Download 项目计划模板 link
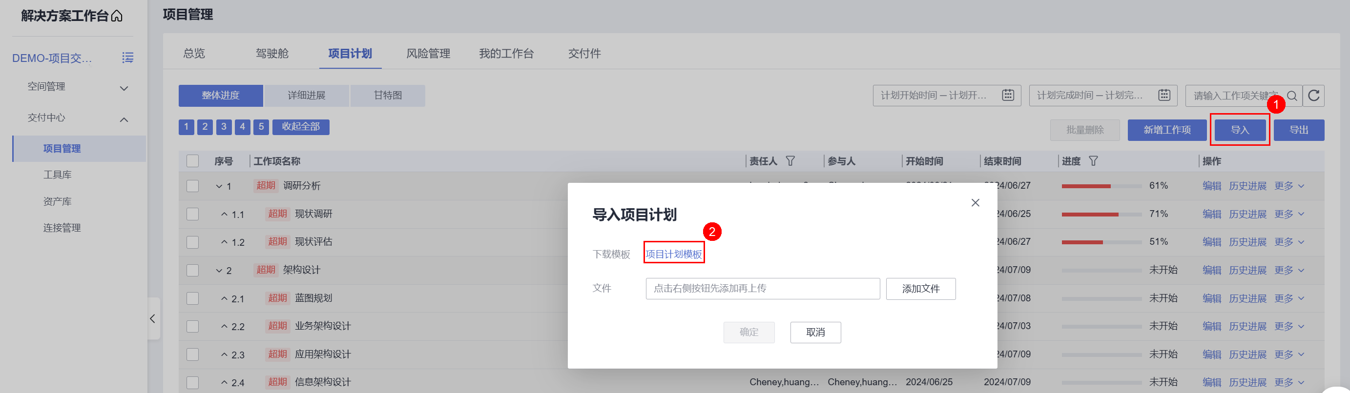Screen dimensions: 1350x393 673,255
